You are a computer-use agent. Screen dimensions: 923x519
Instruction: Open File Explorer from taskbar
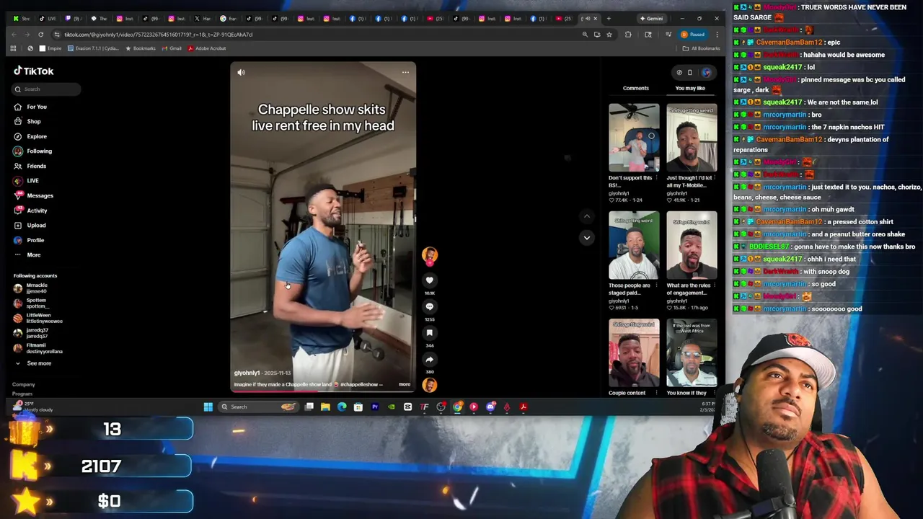325,407
